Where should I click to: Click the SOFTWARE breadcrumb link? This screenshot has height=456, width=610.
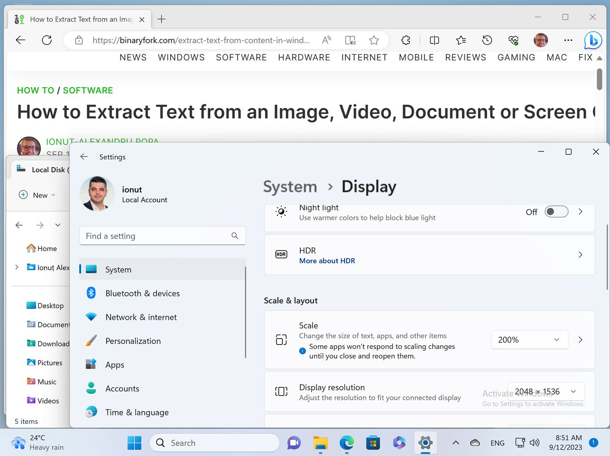(88, 90)
